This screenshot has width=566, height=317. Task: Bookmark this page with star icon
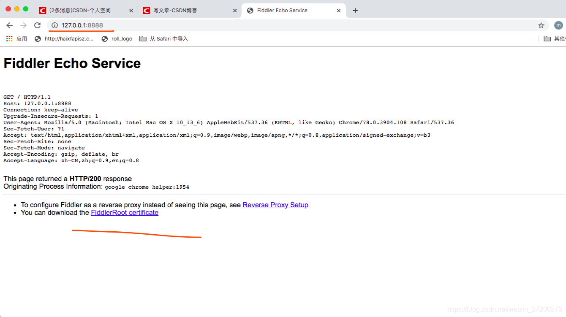(541, 25)
